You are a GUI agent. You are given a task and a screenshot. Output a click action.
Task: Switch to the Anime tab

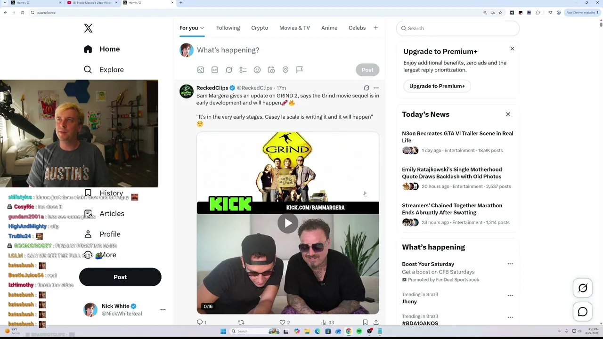[329, 28]
